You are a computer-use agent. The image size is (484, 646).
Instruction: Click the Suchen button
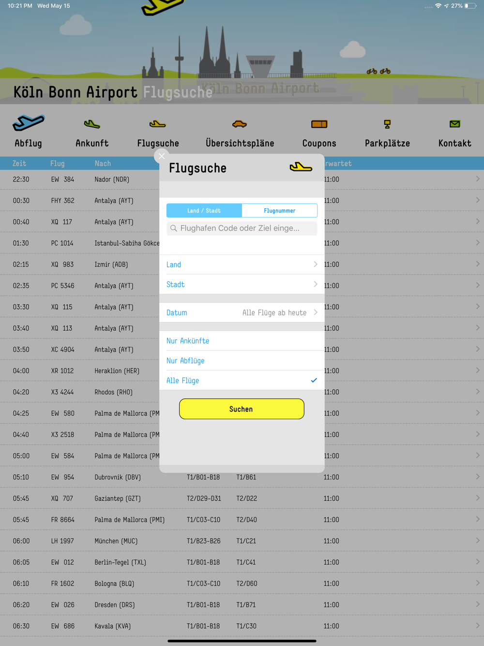242,409
